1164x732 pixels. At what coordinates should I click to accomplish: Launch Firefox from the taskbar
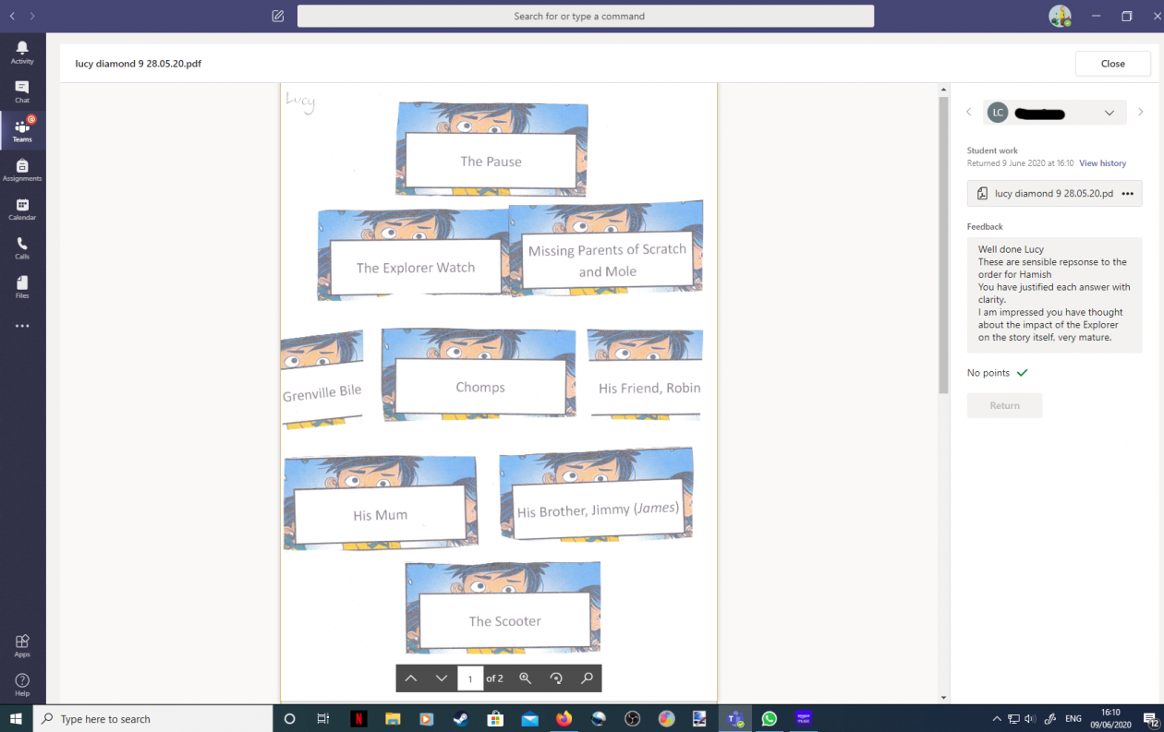(x=564, y=718)
